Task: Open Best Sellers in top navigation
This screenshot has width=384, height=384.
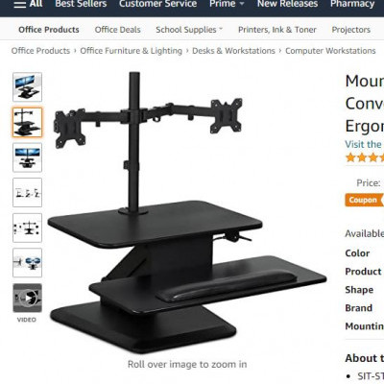Action: click(x=81, y=4)
